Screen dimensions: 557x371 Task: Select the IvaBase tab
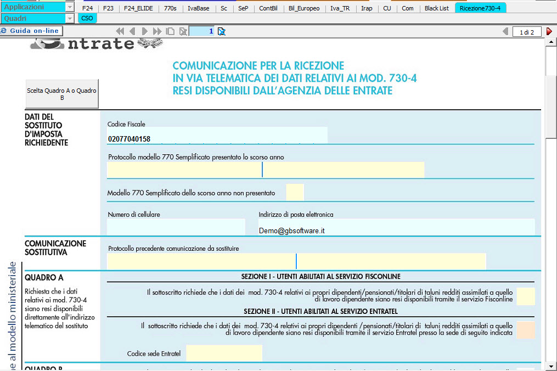click(x=198, y=8)
